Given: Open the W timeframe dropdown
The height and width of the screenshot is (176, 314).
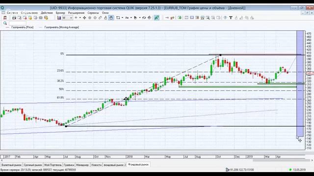Looking at the screenshot, I should click(67, 18).
